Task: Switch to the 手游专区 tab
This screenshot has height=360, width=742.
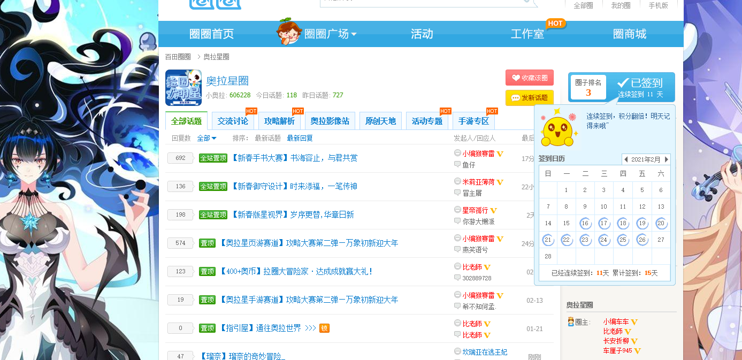Action: point(474,121)
